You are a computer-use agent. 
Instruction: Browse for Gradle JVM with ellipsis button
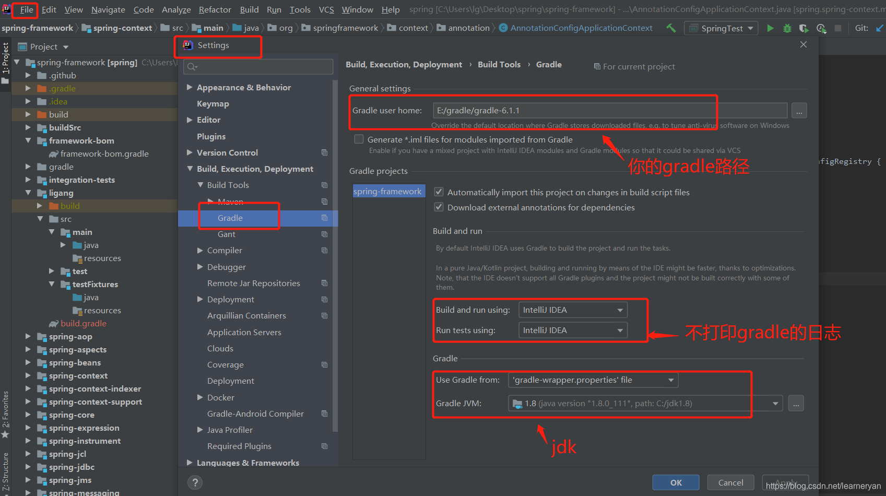click(796, 404)
